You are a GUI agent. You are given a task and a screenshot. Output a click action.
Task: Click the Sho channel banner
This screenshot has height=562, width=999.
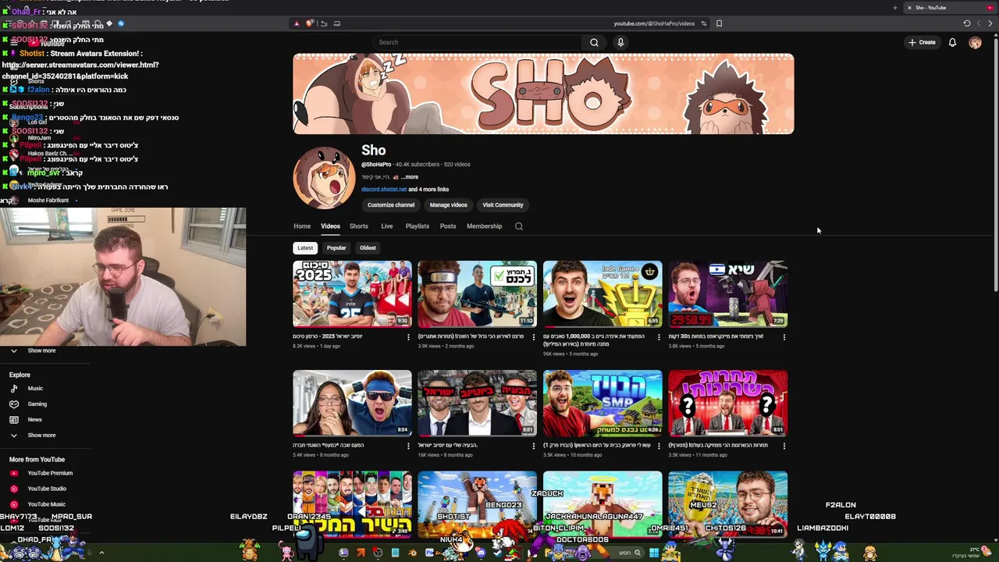tap(543, 94)
